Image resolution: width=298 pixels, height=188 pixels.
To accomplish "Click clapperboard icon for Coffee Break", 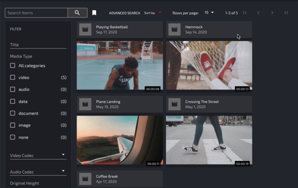I will click(85, 179).
